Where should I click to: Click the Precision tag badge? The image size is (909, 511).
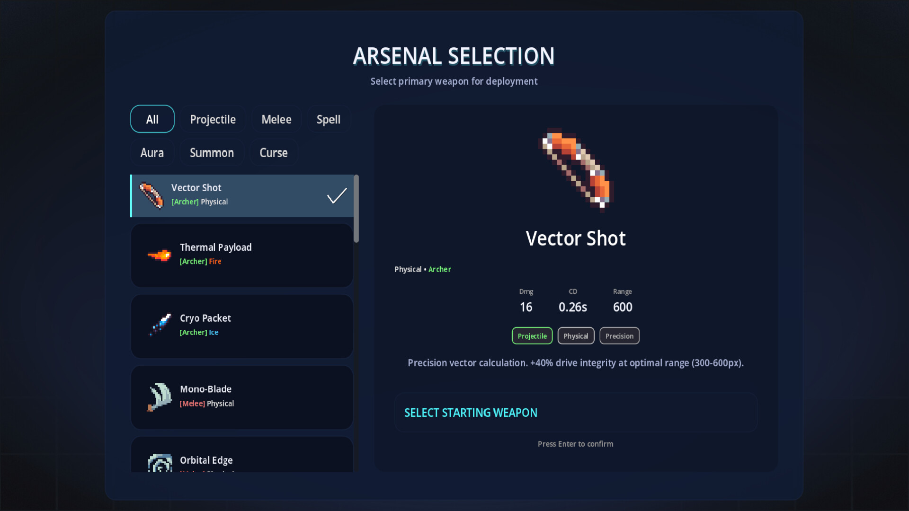click(x=619, y=336)
